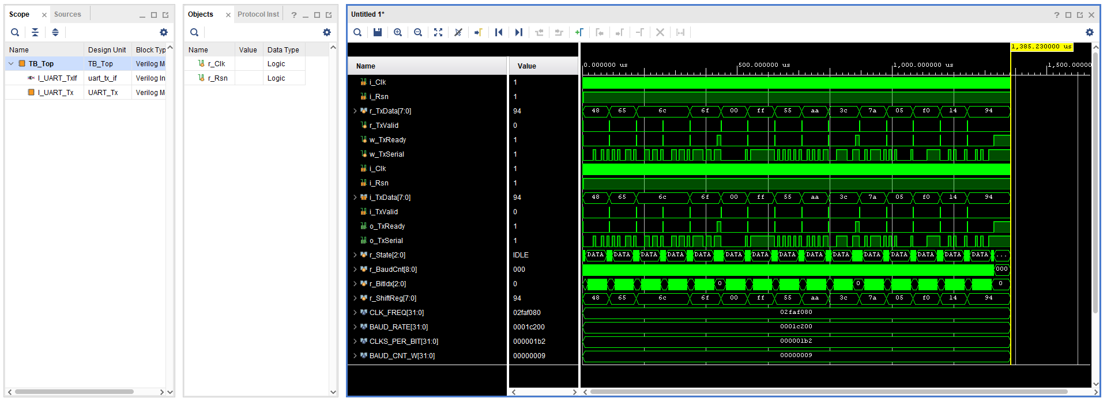Click the yellow 1,385.230000 us cursor label
Viewport: 1107px width, 402px height.
[1042, 47]
